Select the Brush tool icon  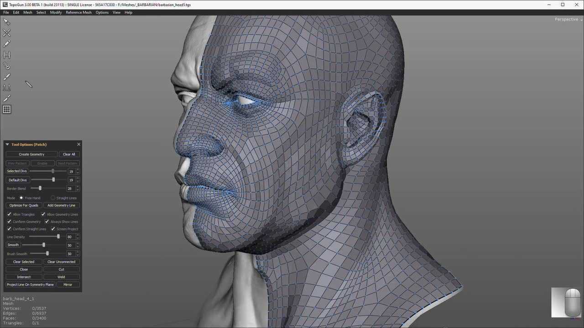click(x=7, y=77)
